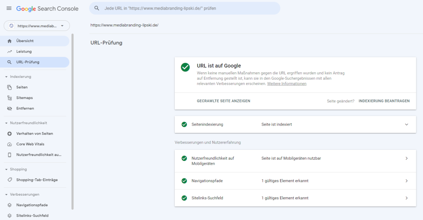Select URL-Prüfung in the sidebar
Viewport: 423px width, 220px height.
[35, 62]
